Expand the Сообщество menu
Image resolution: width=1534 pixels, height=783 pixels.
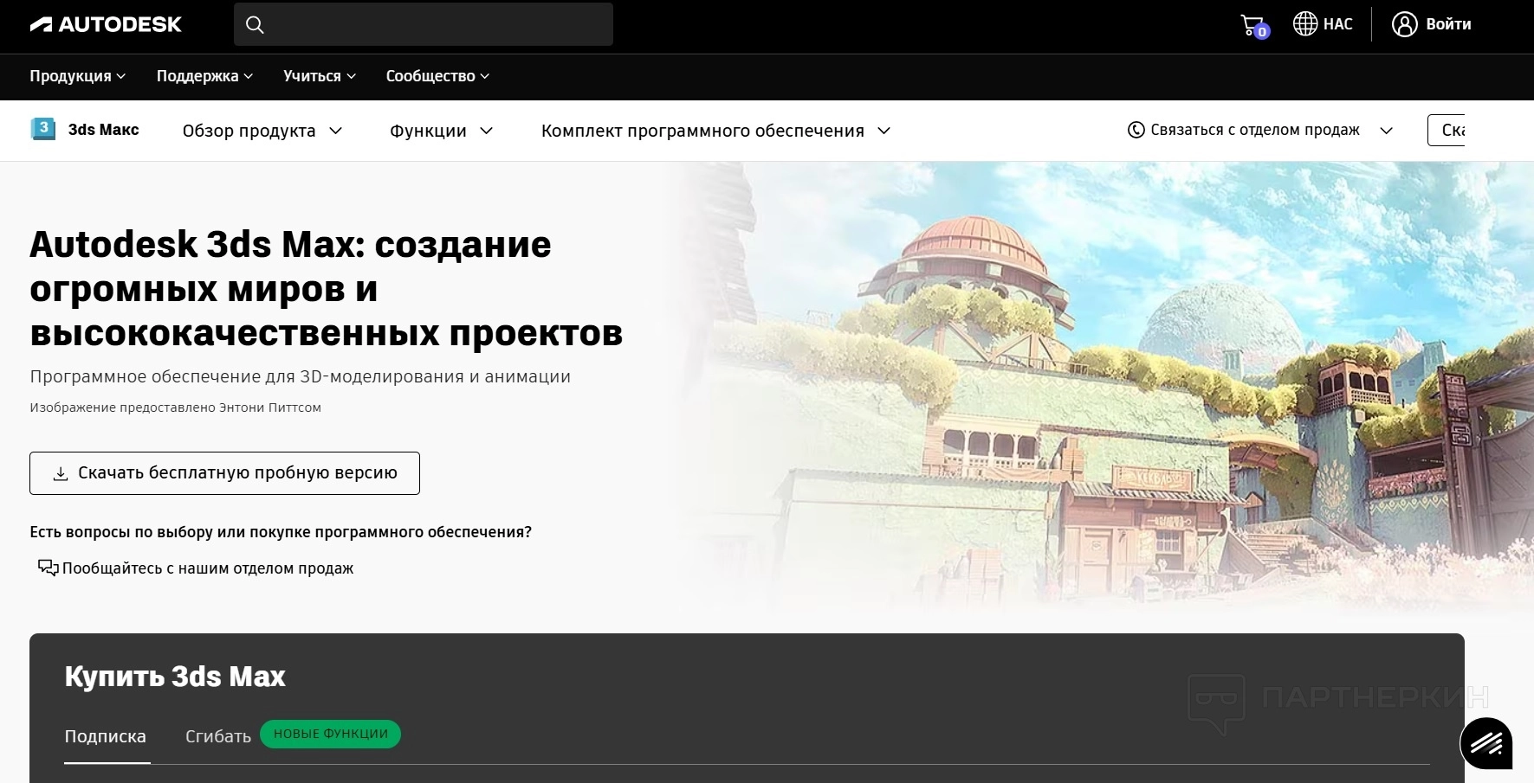coord(437,76)
